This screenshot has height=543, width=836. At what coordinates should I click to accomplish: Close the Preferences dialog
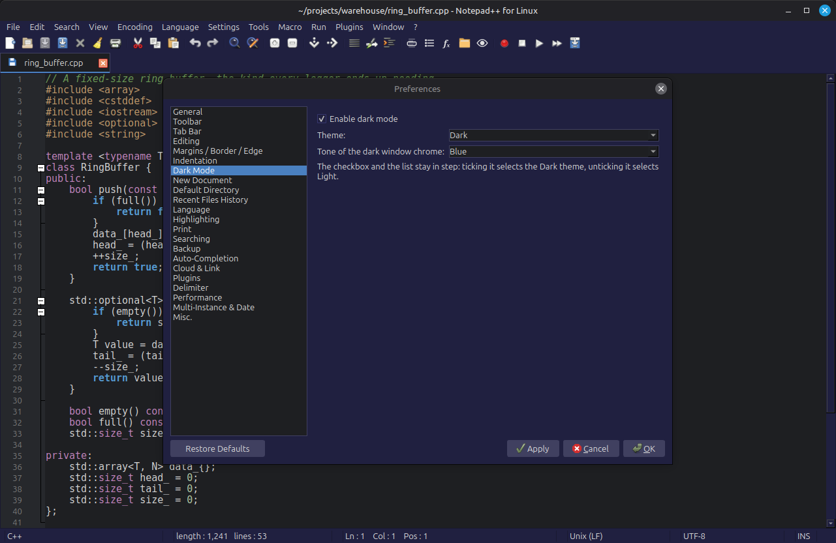coord(661,89)
